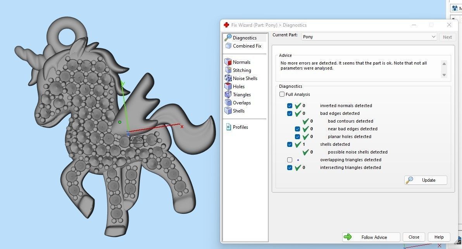Viewport: 462px width, 249px height.
Task: Uncheck planar holes detected checkbox
Action: [297, 137]
